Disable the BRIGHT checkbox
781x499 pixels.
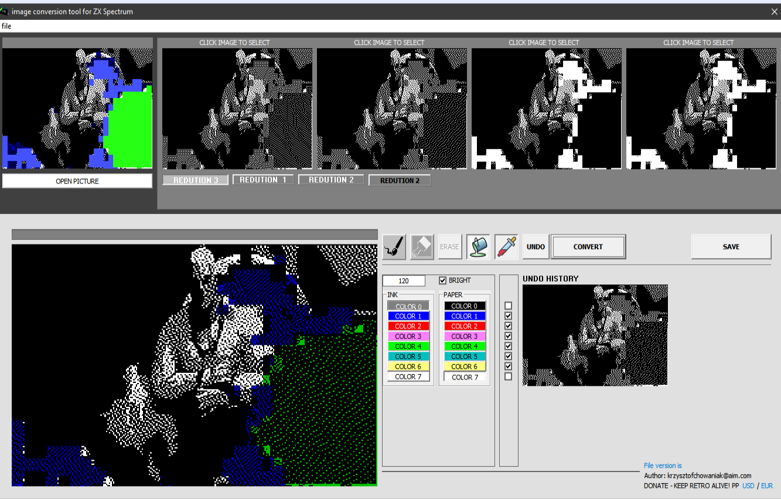pyautogui.click(x=443, y=280)
